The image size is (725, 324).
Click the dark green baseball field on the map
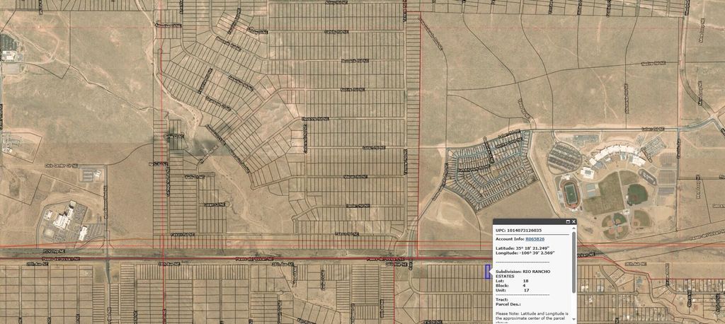tap(636, 195)
